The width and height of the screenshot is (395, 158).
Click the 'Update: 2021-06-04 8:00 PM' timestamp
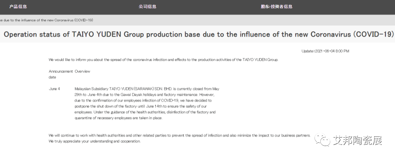(x=325, y=51)
